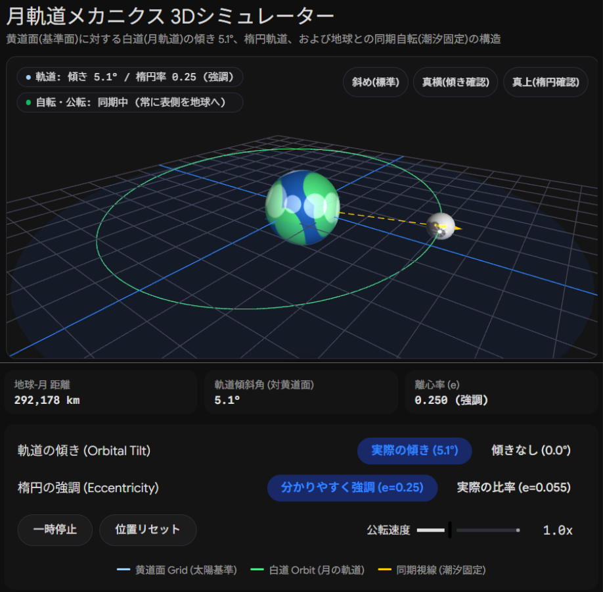Click the 軌道傾斜角 (対黄道面) card label
603x592 pixels.
click(x=264, y=384)
